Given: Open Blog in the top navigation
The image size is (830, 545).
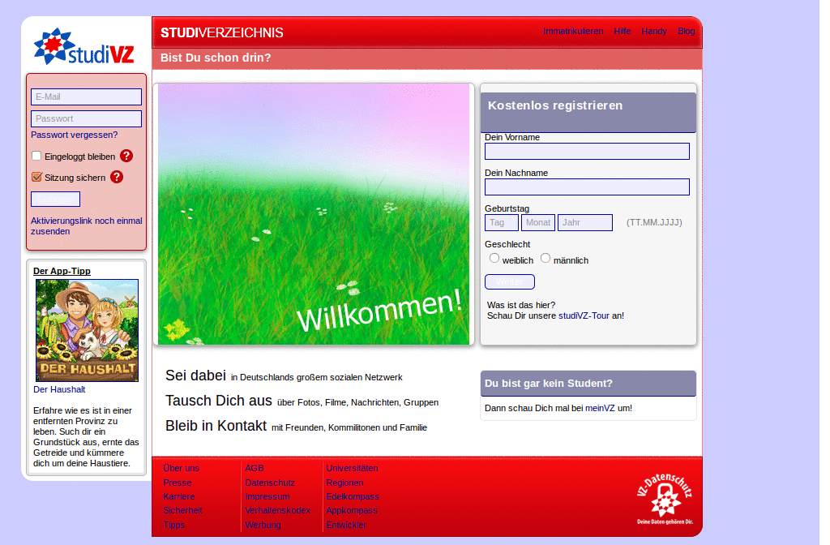Looking at the screenshot, I should (x=686, y=32).
